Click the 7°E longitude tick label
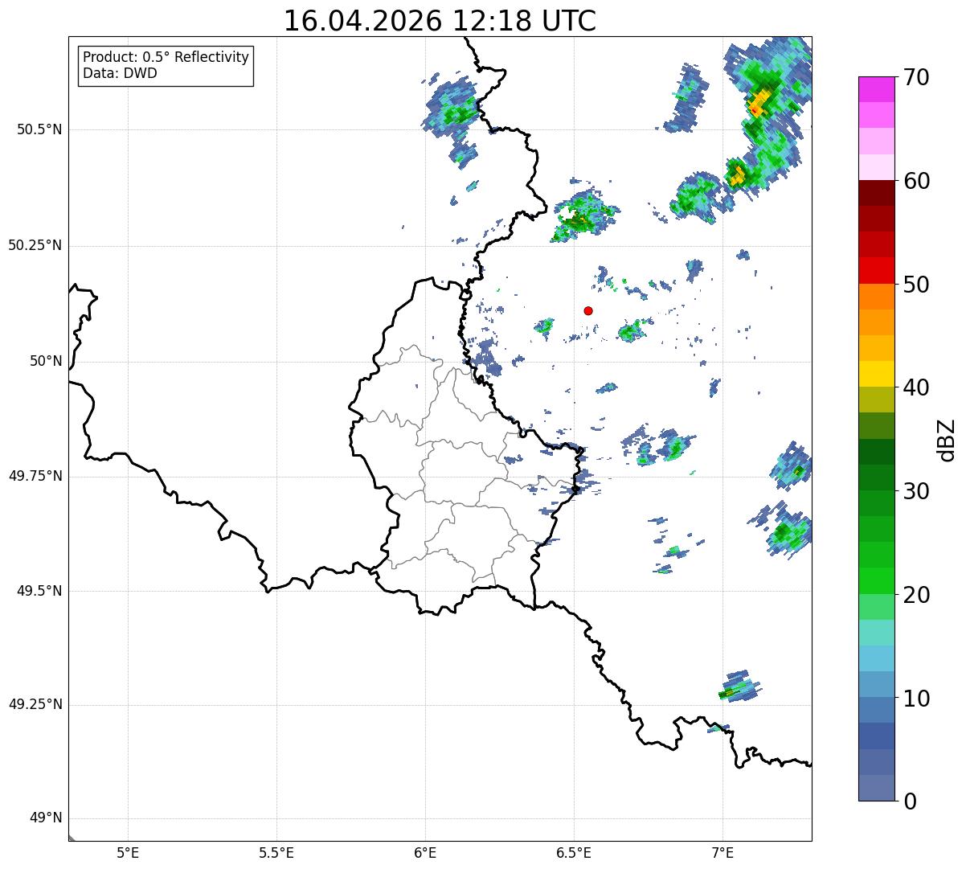This screenshot has height=869, width=966. pos(722,852)
